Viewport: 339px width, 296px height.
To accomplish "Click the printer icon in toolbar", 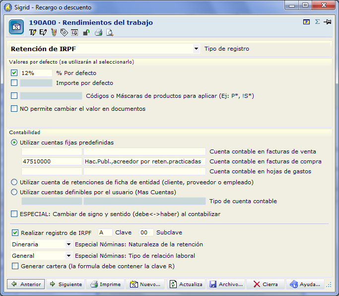I will (x=99, y=32).
